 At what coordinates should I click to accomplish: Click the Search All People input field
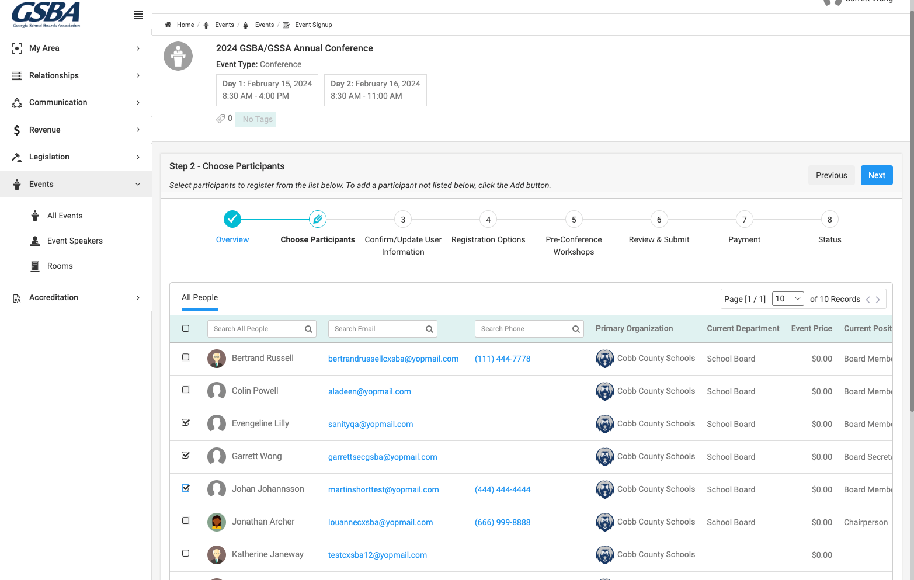262,329
